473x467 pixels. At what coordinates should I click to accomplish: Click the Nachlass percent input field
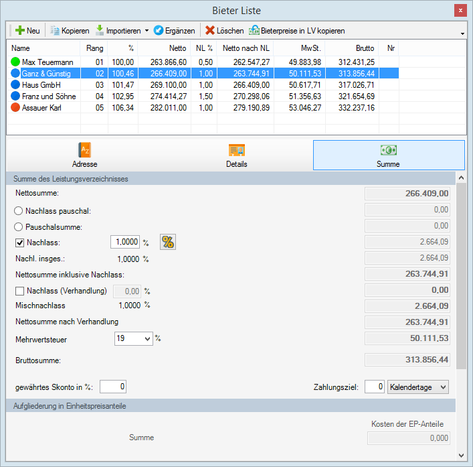coord(125,242)
